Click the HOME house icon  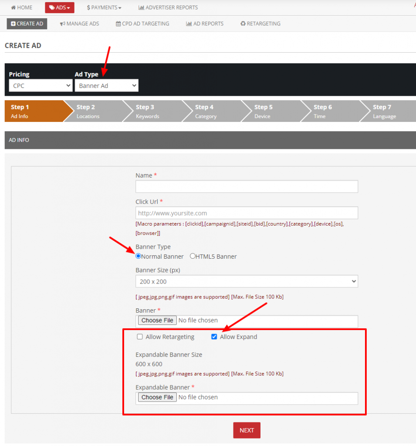coord(13,7)
